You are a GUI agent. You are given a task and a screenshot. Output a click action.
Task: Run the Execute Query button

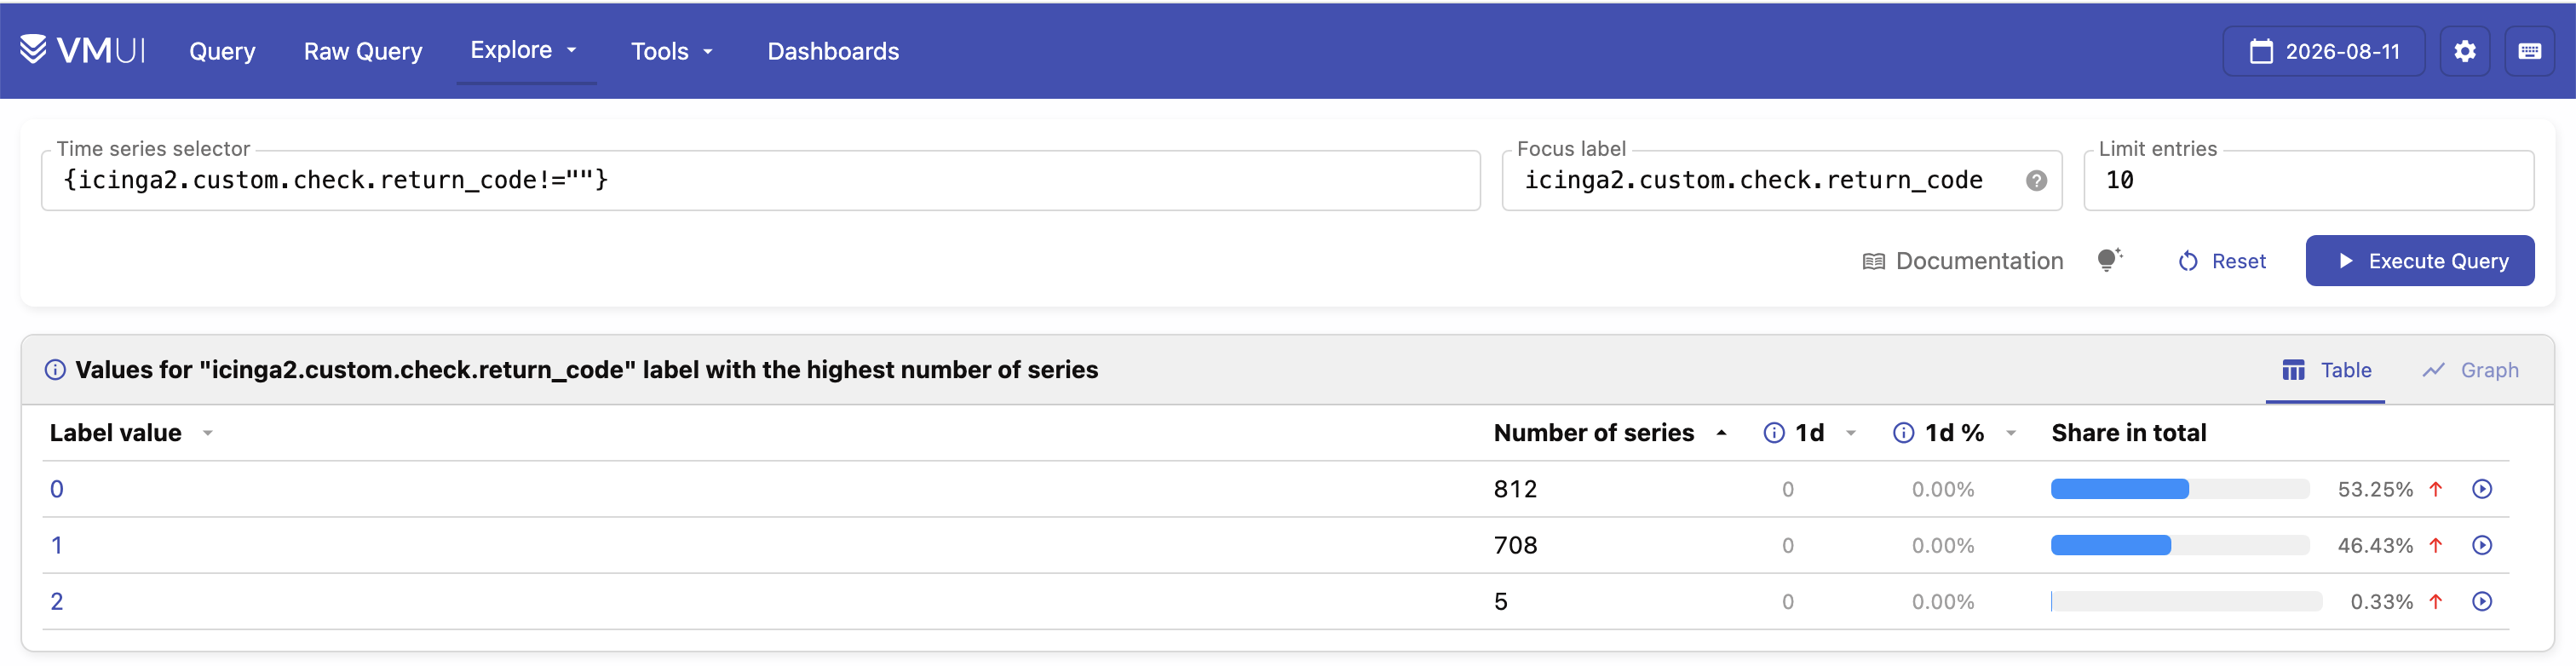(x=2420, y=260)
